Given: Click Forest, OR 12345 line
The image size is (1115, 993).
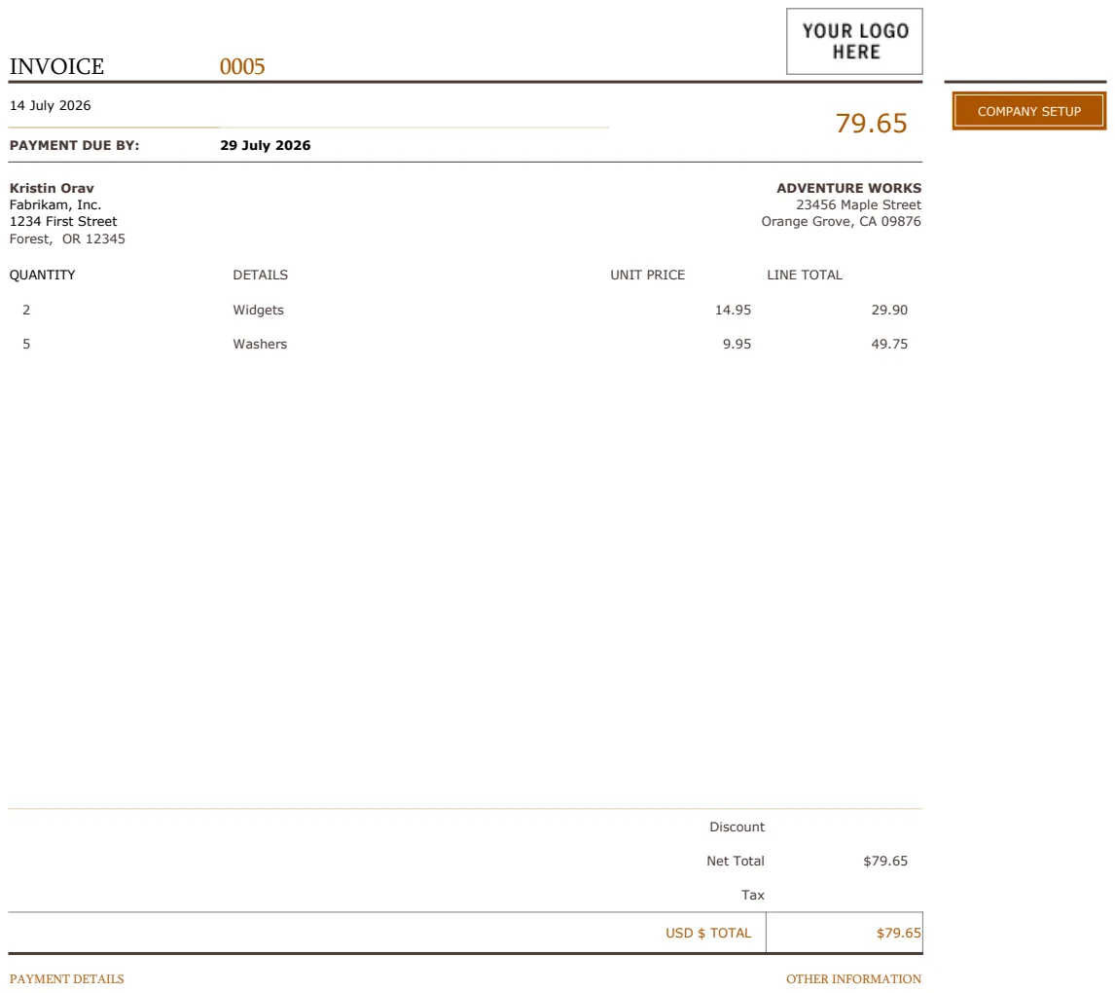Looking at the screenshot, I should pos(67,239).
